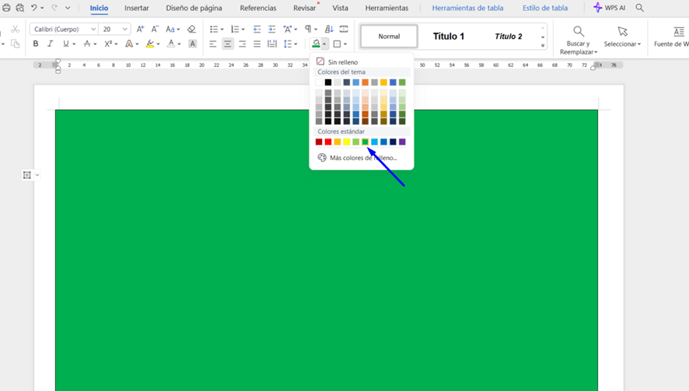Toggle bold formatting

[36, 44]
